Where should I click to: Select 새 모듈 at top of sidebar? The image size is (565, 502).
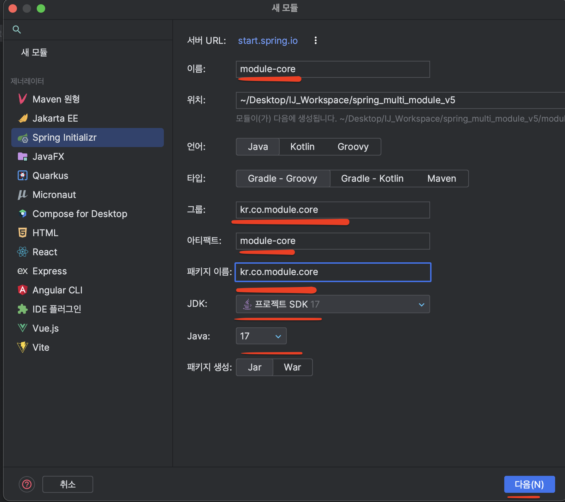(x=34, y=52)
